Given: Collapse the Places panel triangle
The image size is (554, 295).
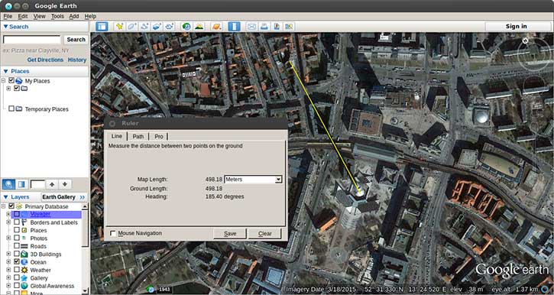Looking at the screenshot, I should [5, 71].
